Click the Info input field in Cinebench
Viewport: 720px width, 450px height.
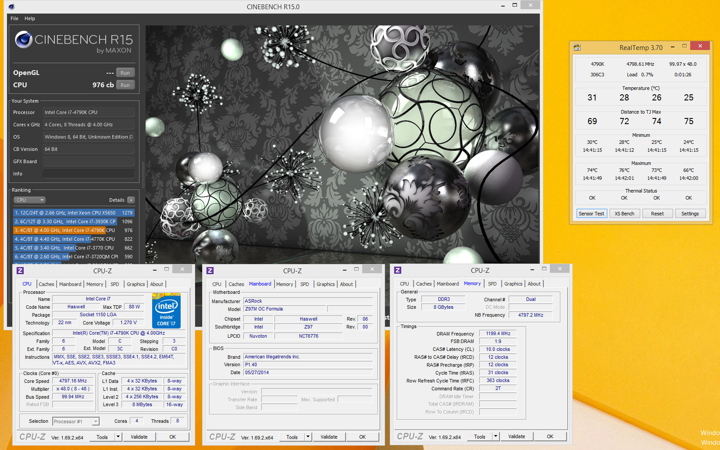pyautogui.click(x=89, y=174)
